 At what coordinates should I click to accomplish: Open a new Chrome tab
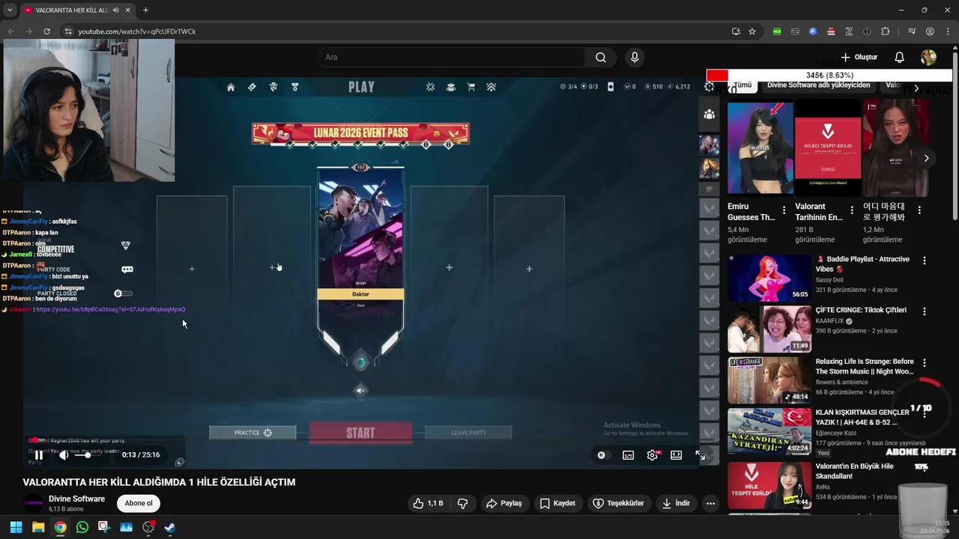coord(145,10)
